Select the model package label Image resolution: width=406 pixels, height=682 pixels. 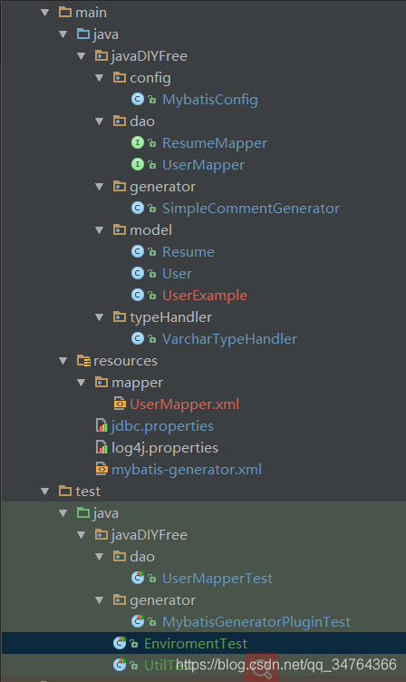pyautogui.click(x=150, y=229)
